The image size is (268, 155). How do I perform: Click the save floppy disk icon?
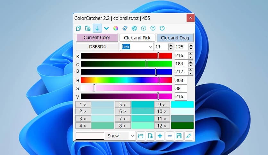[x=179, y=136]
